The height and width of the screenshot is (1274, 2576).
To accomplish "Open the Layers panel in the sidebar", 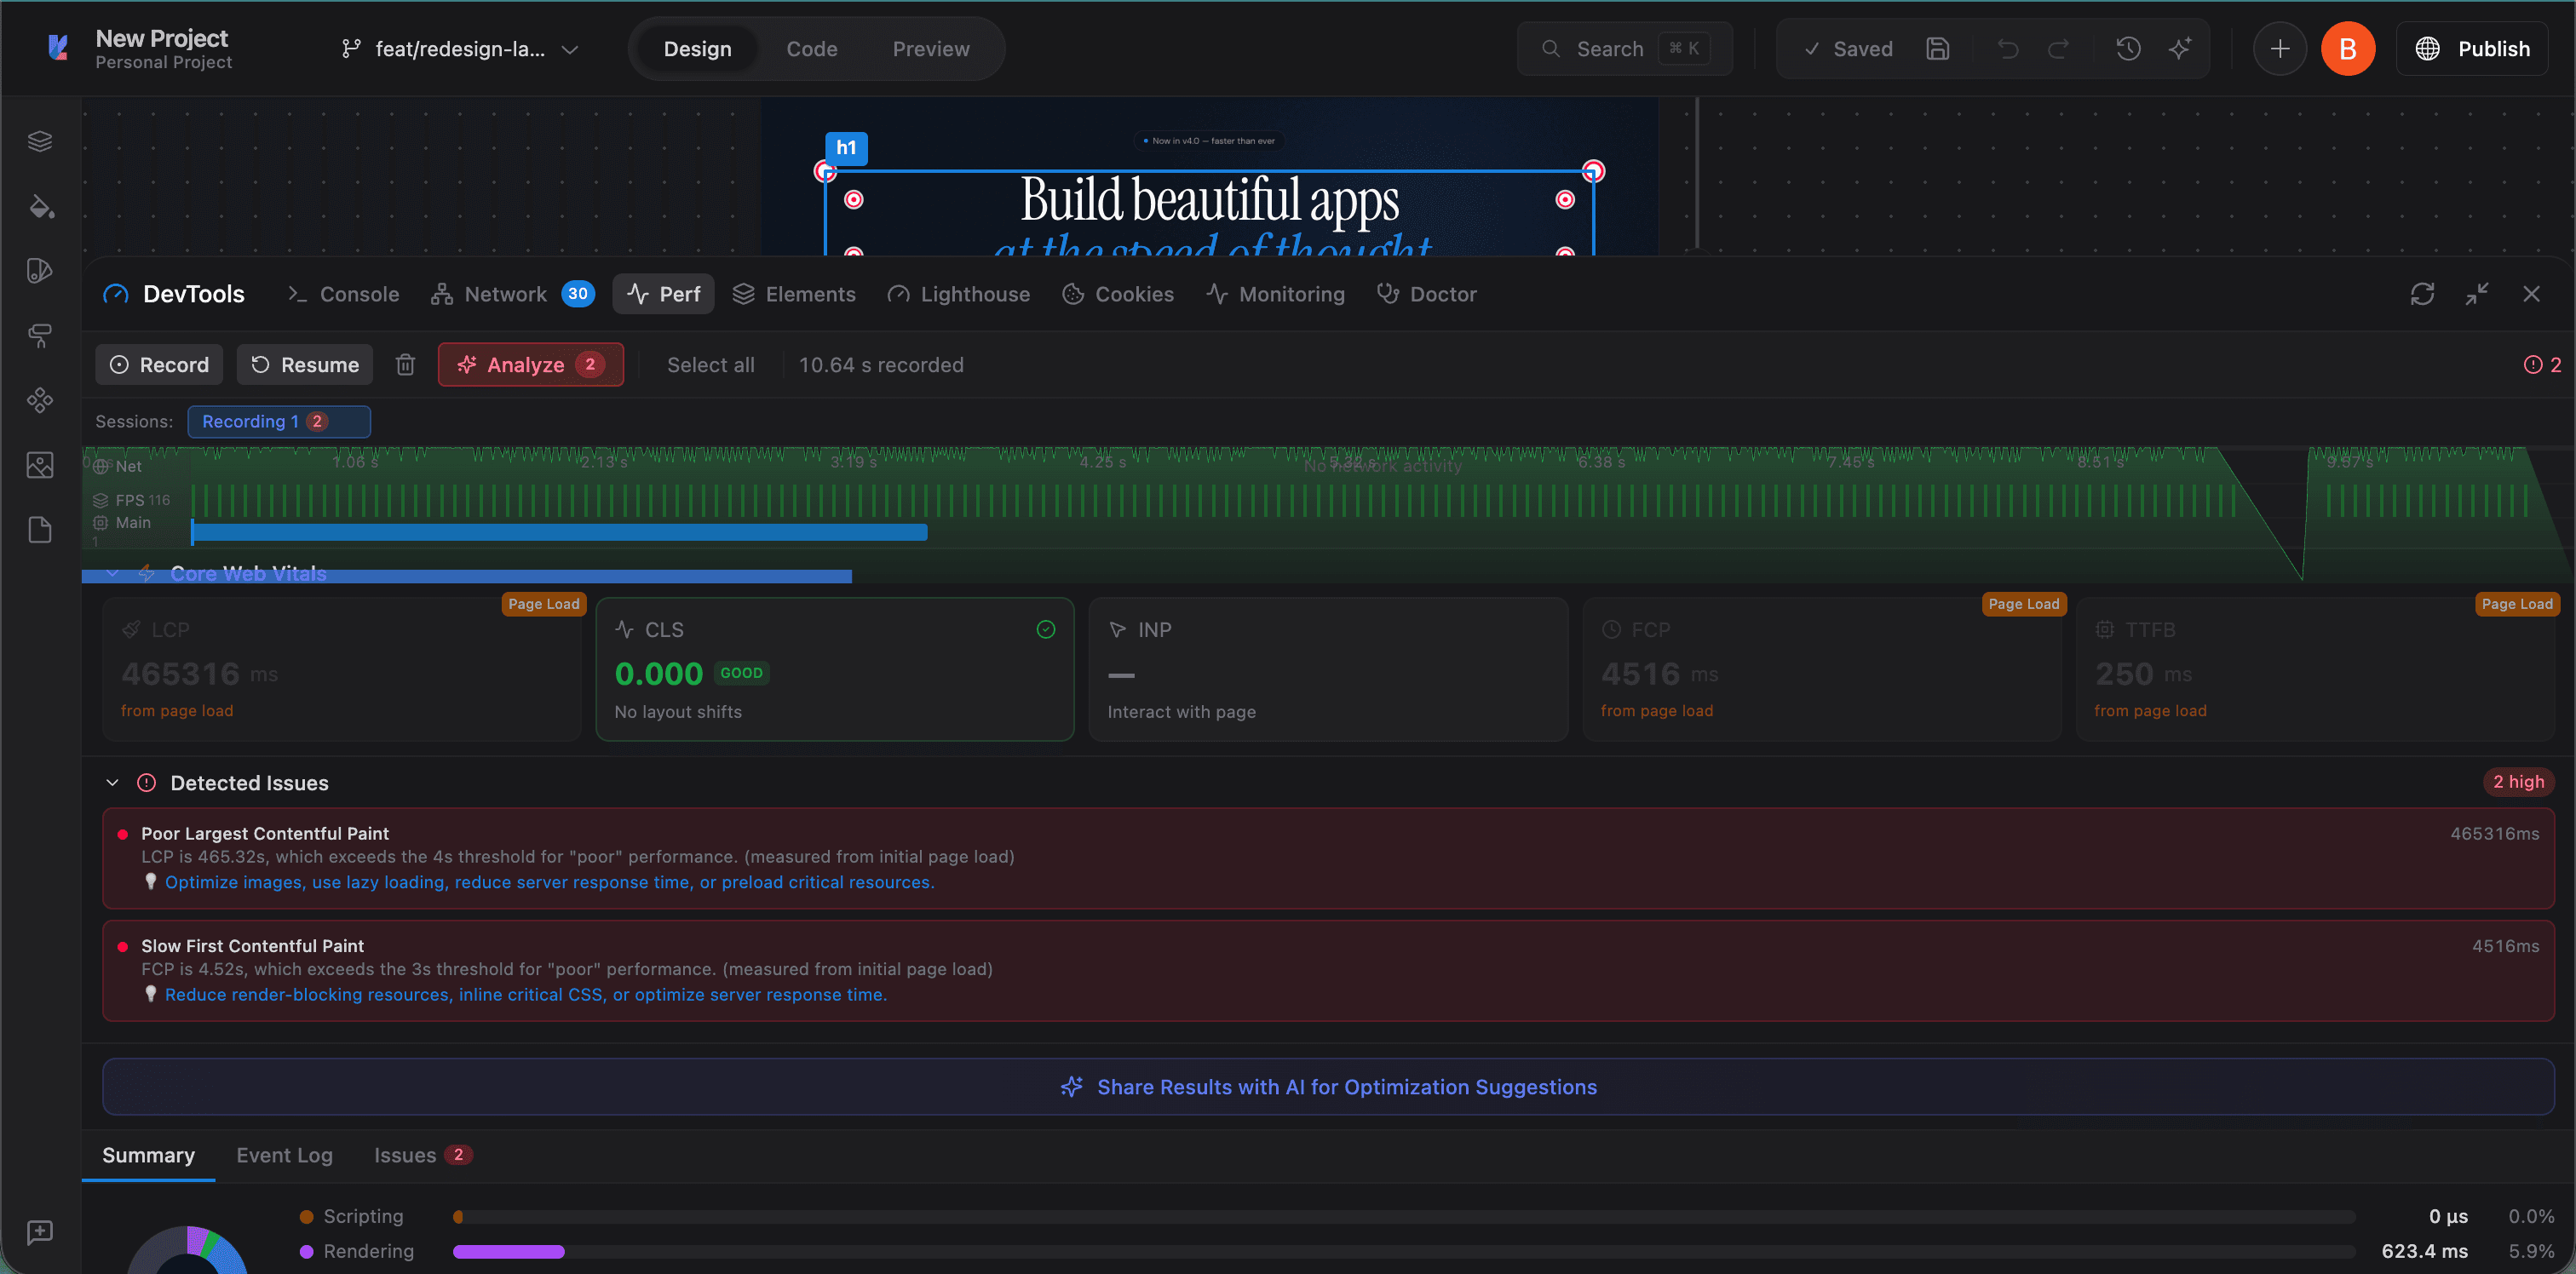I will (x=40, y=140).
